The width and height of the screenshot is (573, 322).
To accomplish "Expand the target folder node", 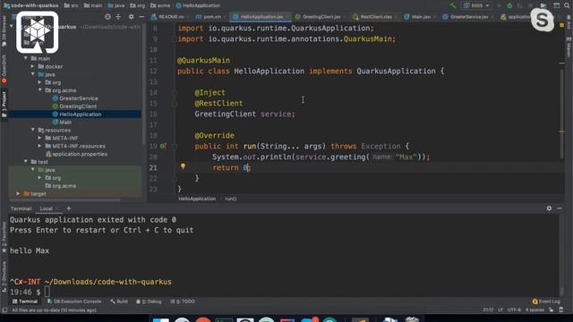I will pyautogui.click(x=18, y=193).
